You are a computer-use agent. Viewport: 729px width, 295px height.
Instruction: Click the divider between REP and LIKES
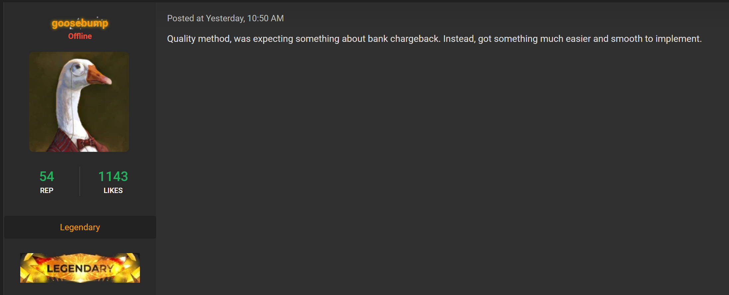[x=80, y=181]
